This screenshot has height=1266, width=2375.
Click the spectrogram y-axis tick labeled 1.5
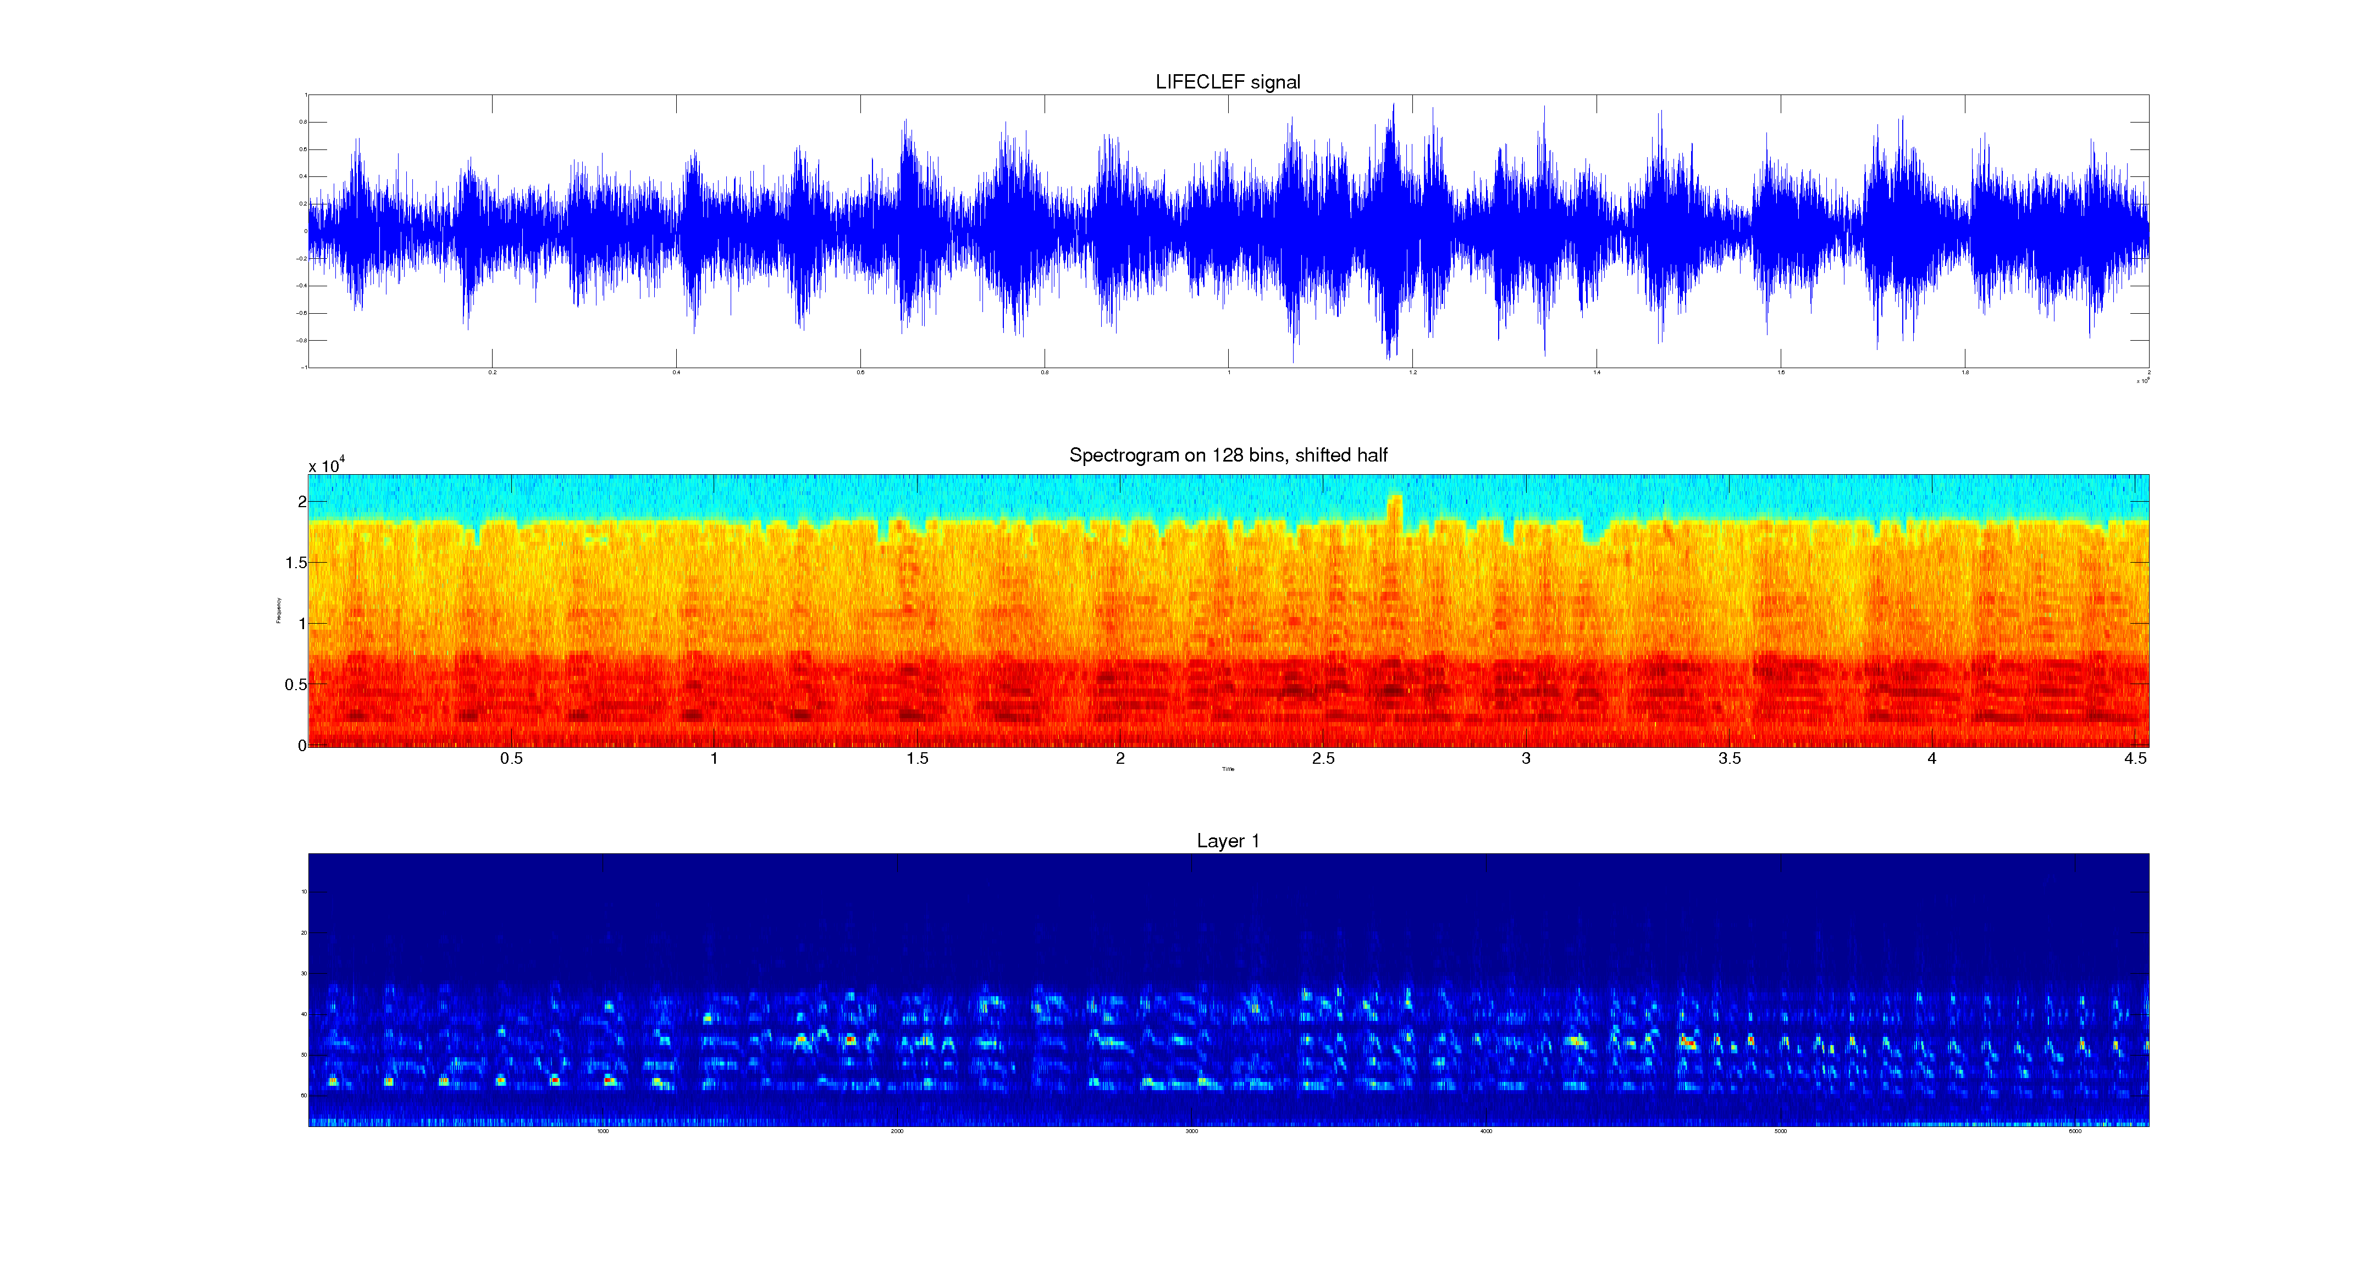[x=296, y=563]
